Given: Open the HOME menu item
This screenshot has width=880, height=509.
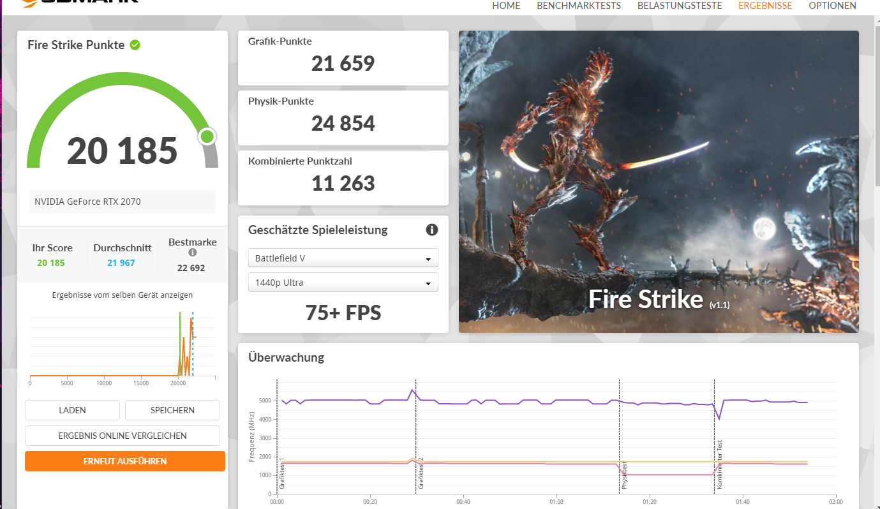Looking at the screenshot, I should click(506, 5).
